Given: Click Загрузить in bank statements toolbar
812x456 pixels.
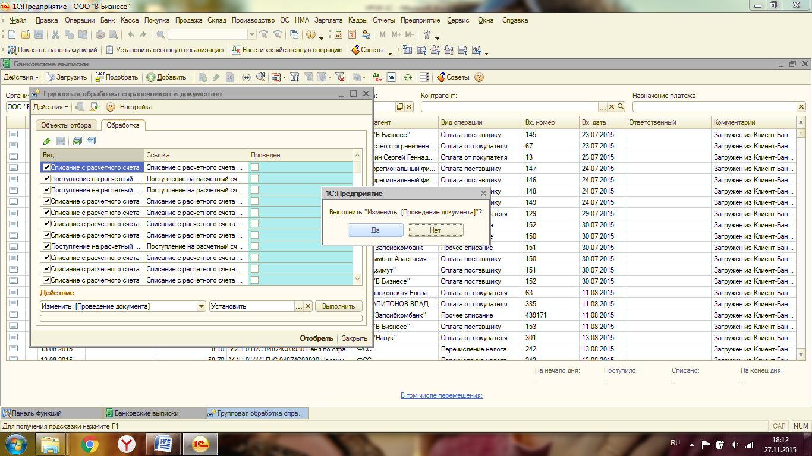Looking at the screenshot, I should click(67, 77).
